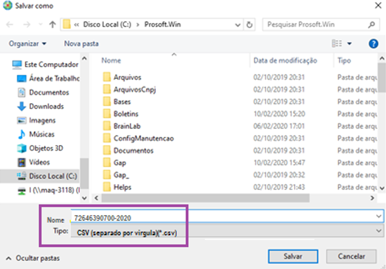Click the Back navigation arrow
Image resolution: width=386 pixels, height=269 pixels.
coord(11,25)
